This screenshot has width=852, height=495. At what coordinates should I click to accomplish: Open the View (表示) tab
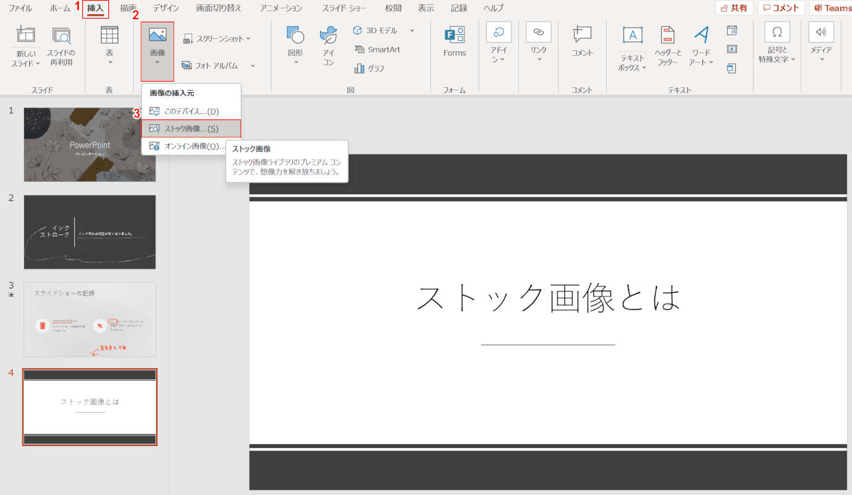click(x=426, y=8)
